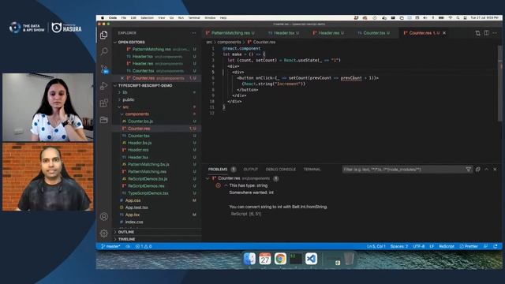
Task: Select the Problems panel tab
Action: click(x=218, y=170)
